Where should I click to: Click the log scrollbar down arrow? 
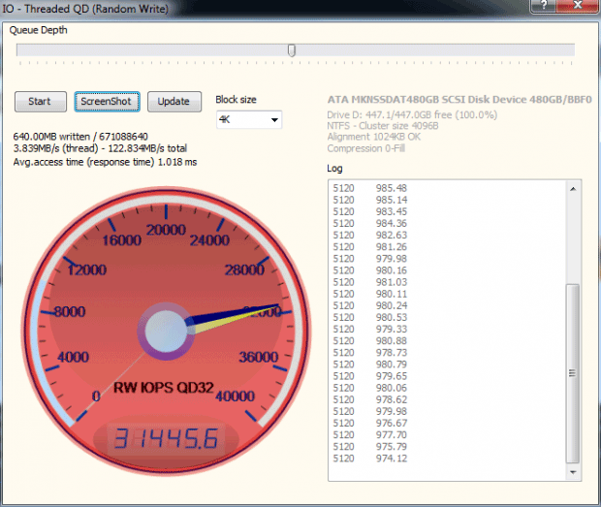click(572, 470)
